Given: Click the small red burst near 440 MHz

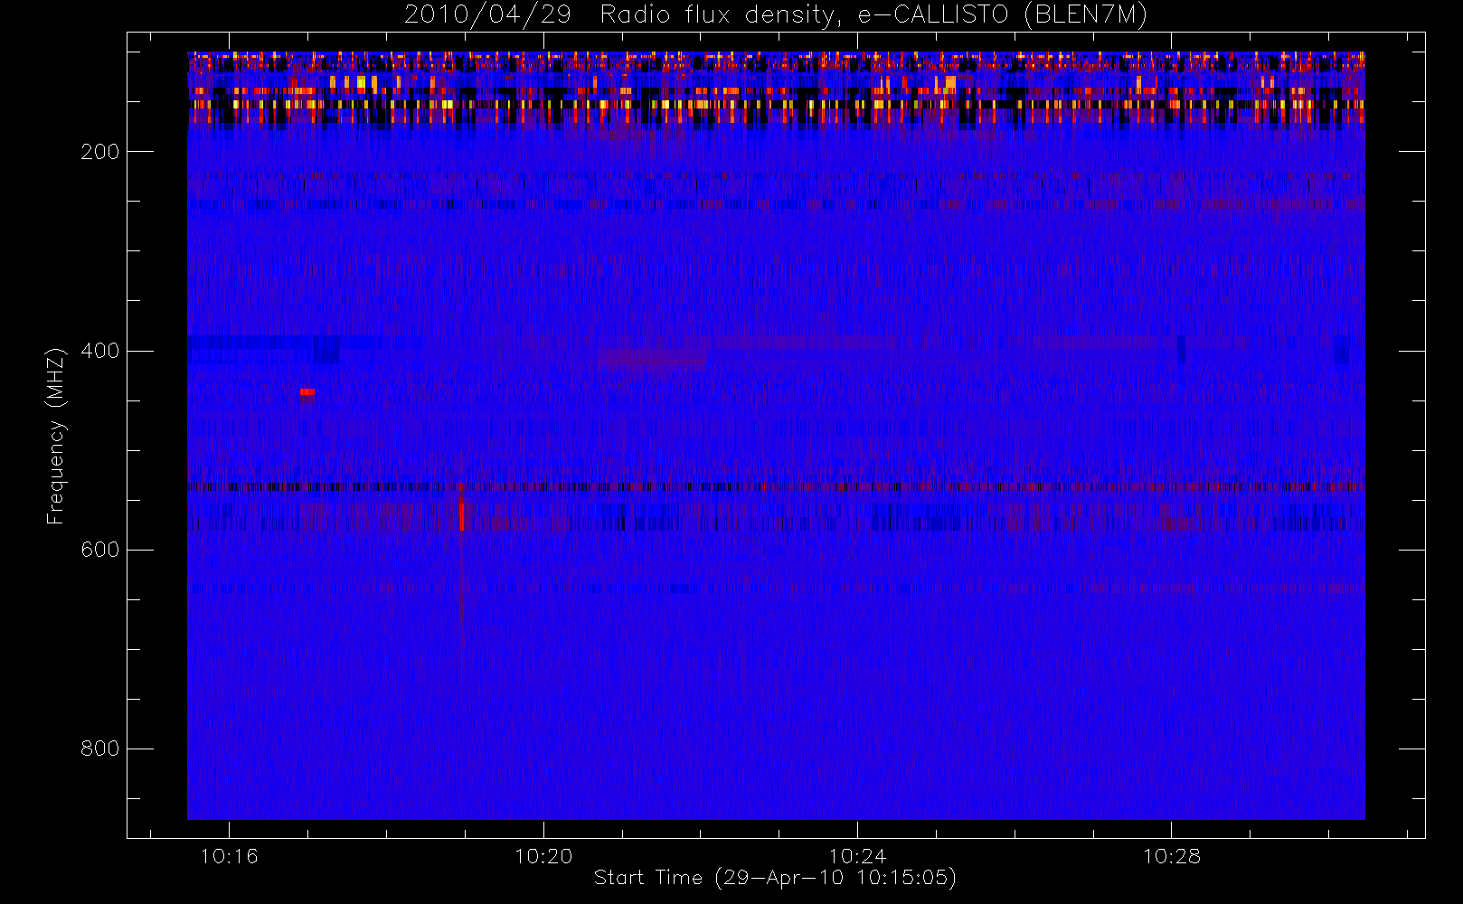Looking at the screenshot, I should pos(307,392).
